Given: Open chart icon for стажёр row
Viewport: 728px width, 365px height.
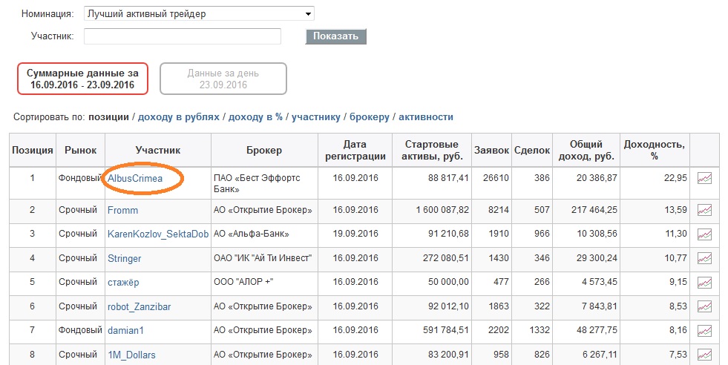Looking at the screenshot, I should (704, 283).
